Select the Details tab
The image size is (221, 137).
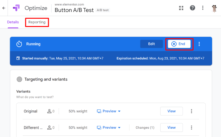point(13,22)
